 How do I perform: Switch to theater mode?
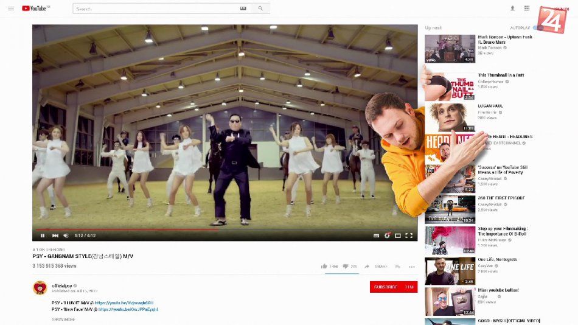point(398,236)
